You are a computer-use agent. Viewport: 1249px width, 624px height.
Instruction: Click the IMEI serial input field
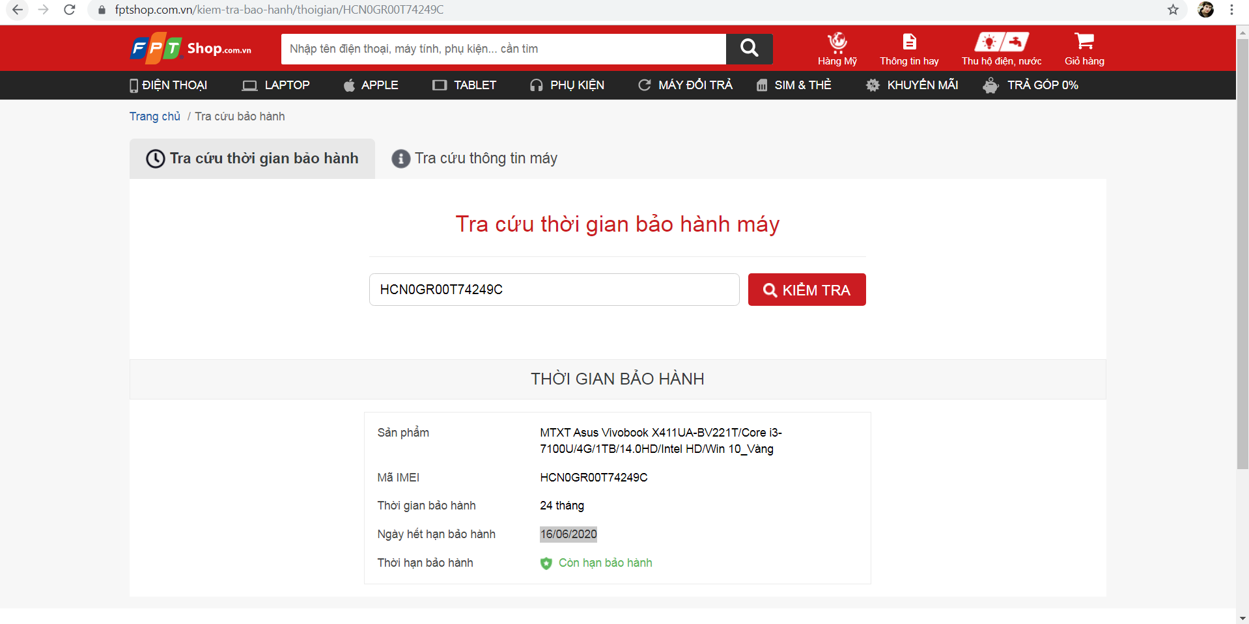[x=554, y=290]
